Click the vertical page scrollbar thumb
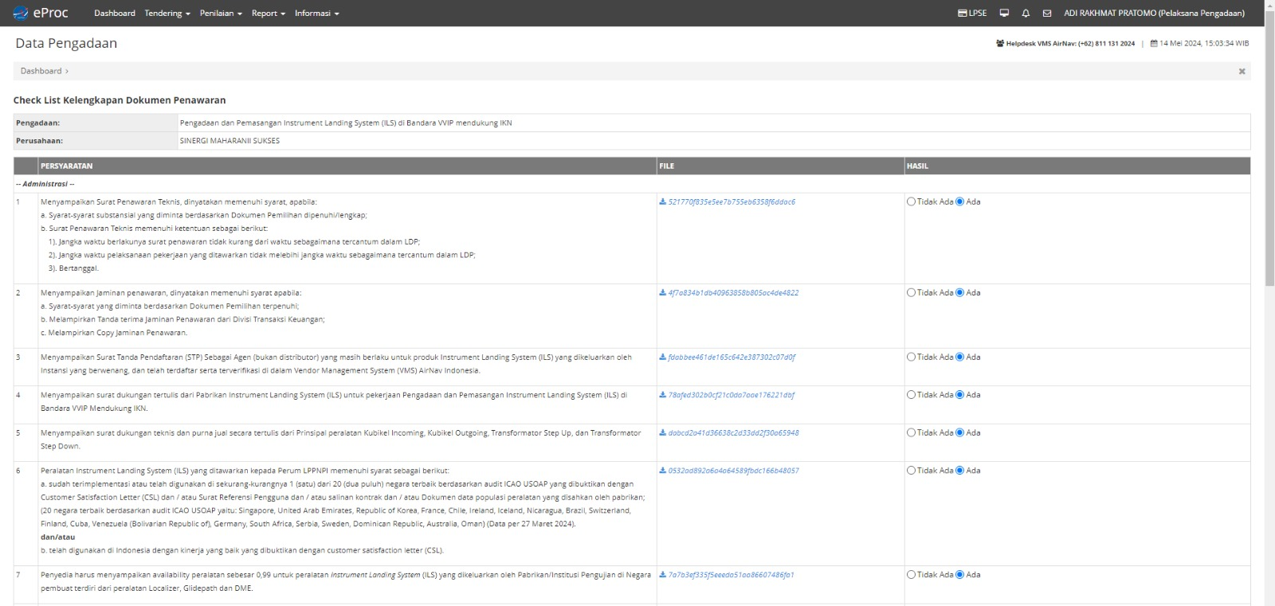 1269,151
